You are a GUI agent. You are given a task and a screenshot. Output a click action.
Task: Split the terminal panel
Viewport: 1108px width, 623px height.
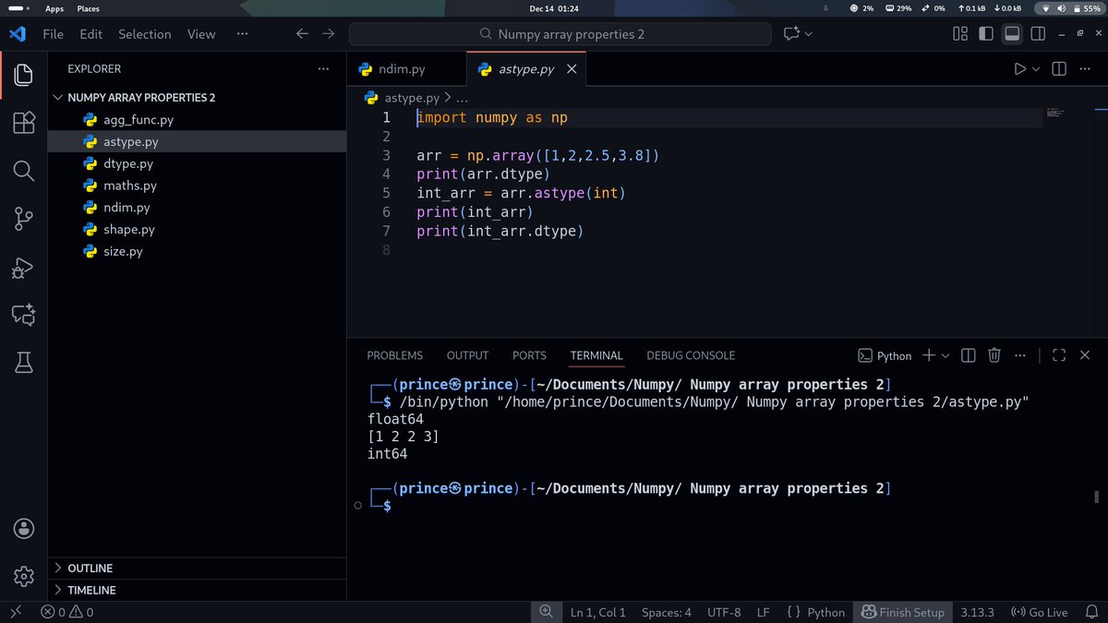click(968, 355)
